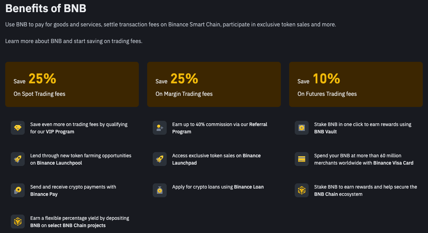Click the Binance Loan money bag icon
The image size is (428, 233).
[x=160, y=190]
